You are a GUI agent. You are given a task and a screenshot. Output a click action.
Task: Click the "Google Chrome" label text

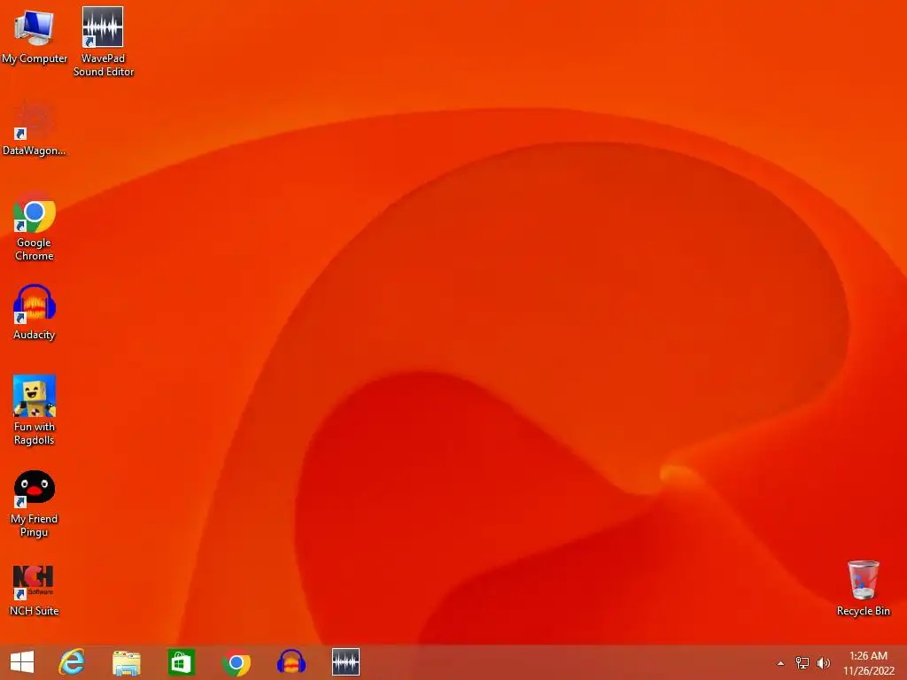(35, 249)
